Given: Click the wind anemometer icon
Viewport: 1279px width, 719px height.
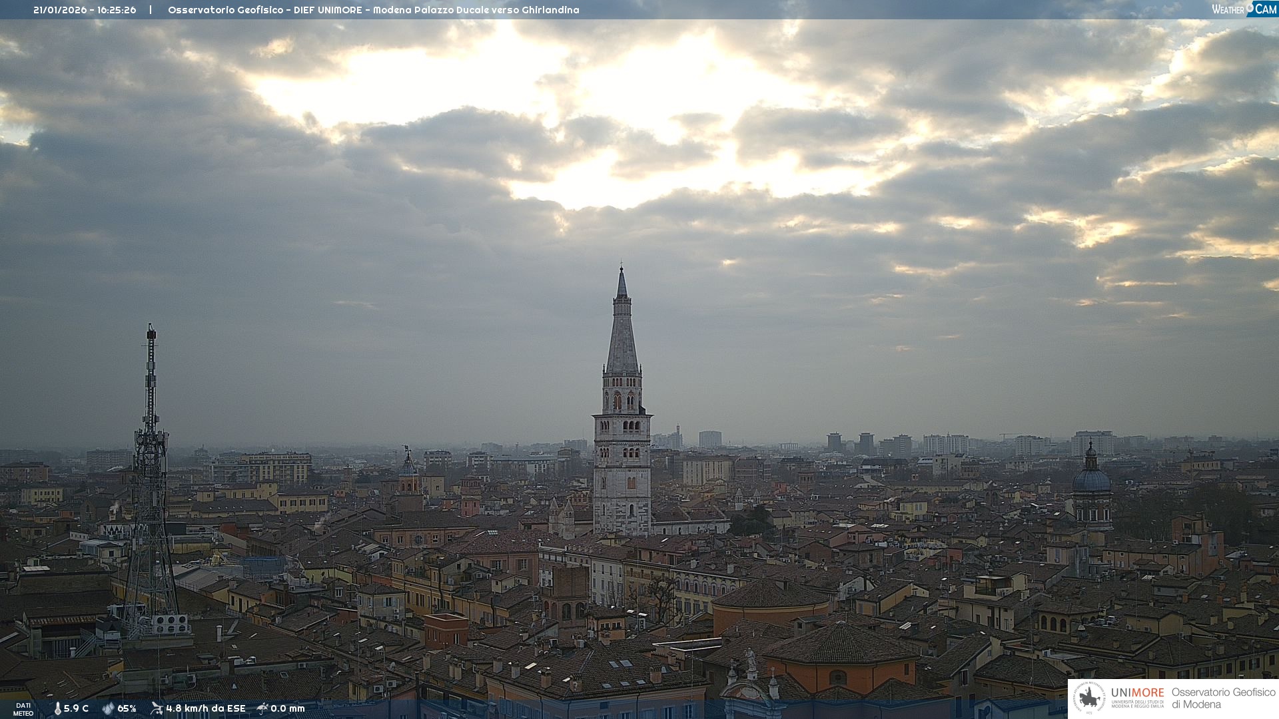Looking at the screenshot, I should [x=157, y=708].
